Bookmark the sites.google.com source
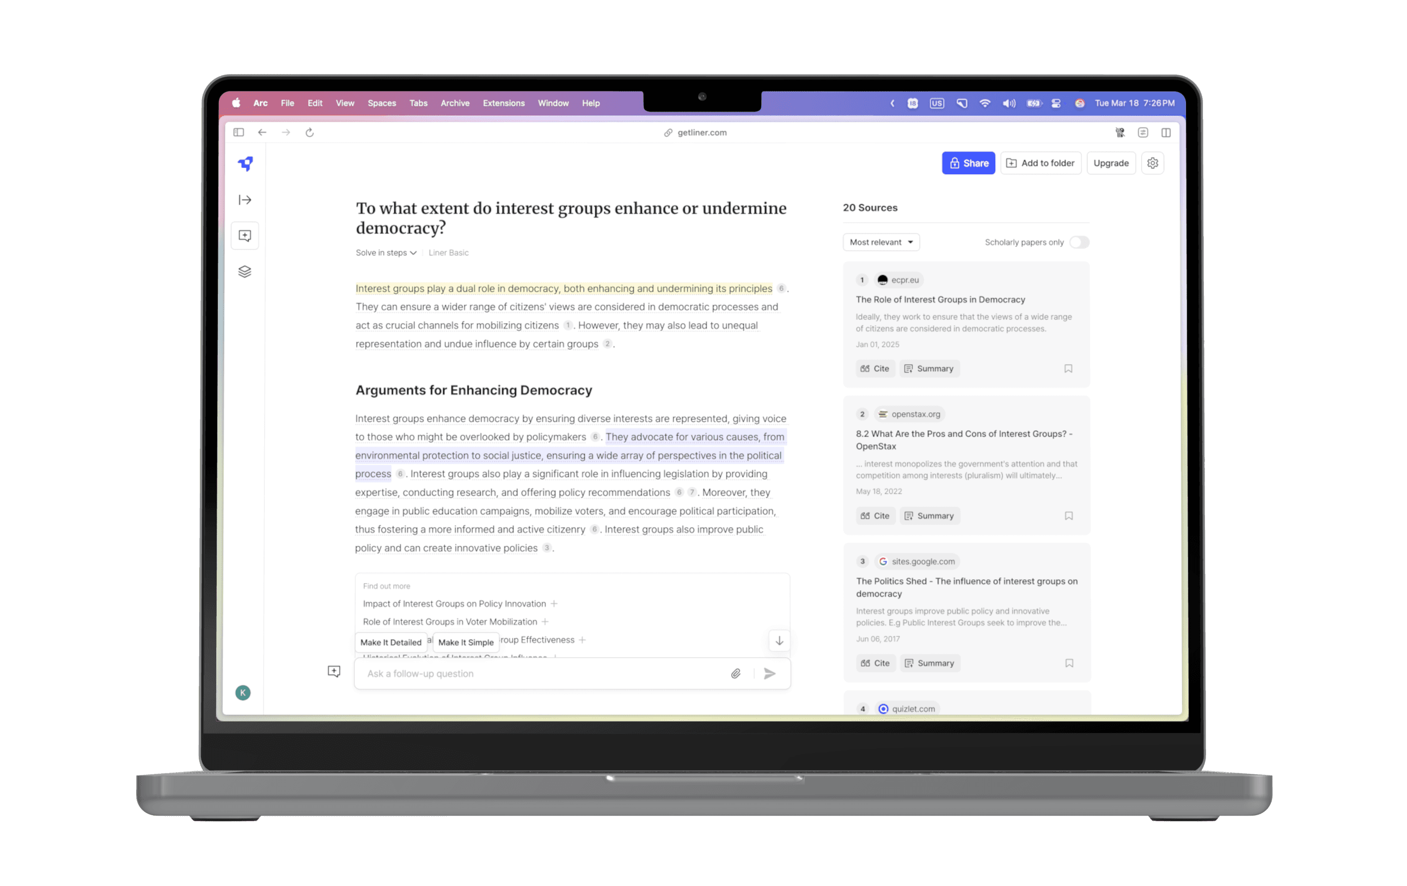The height and width of the screenshot is (886, 1407). (x=1069, y=663)
